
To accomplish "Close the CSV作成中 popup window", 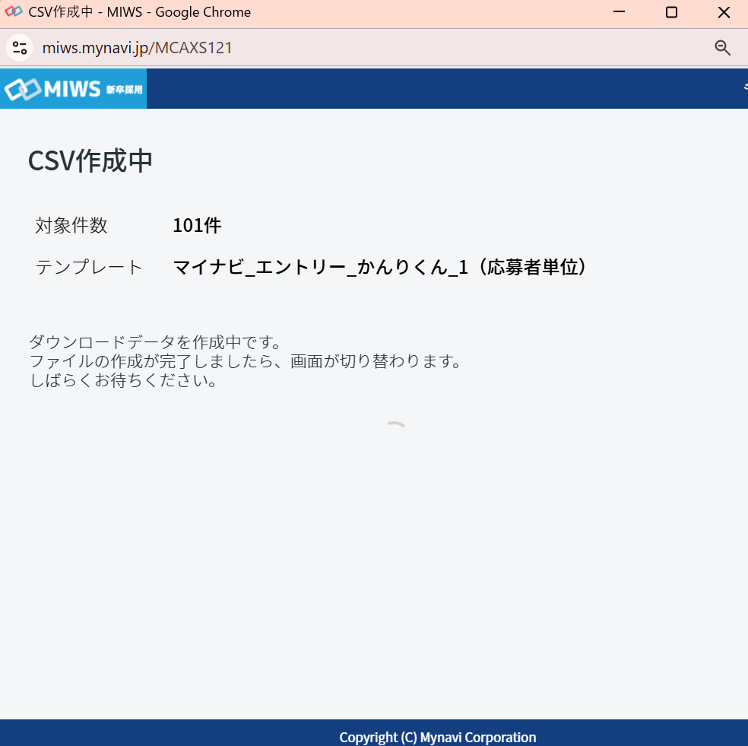I will pos(723,12).
